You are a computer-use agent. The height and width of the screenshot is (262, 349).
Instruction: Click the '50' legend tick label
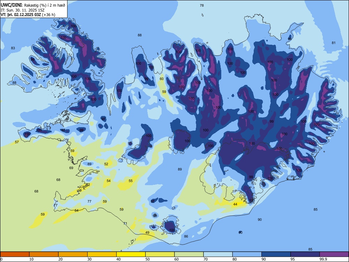tap(148, 259)
